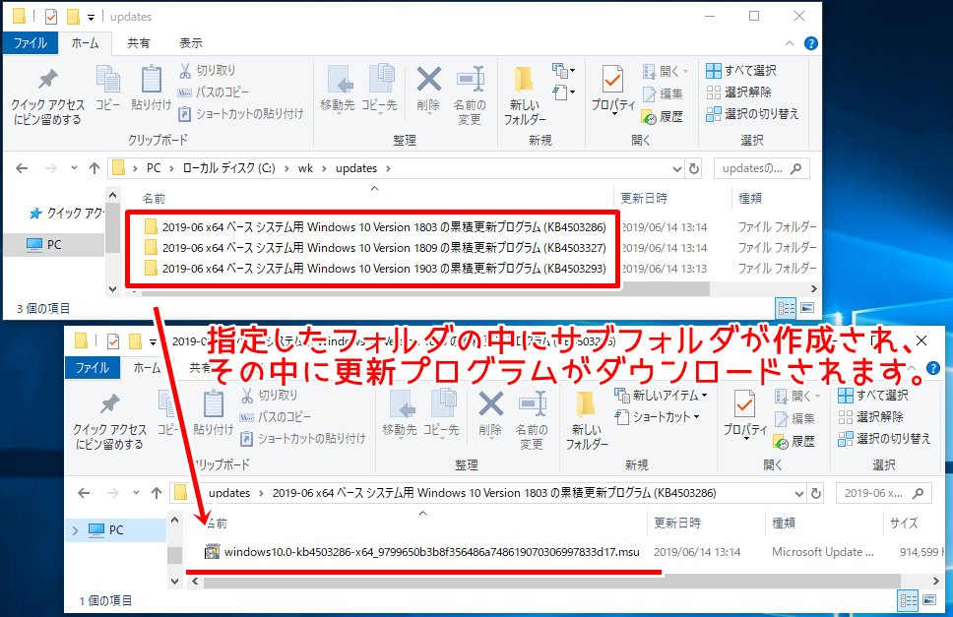The height and width of the screenshot is (617, 953).
Task: Expand address bar history in updates window
Action: coord(677,169)
